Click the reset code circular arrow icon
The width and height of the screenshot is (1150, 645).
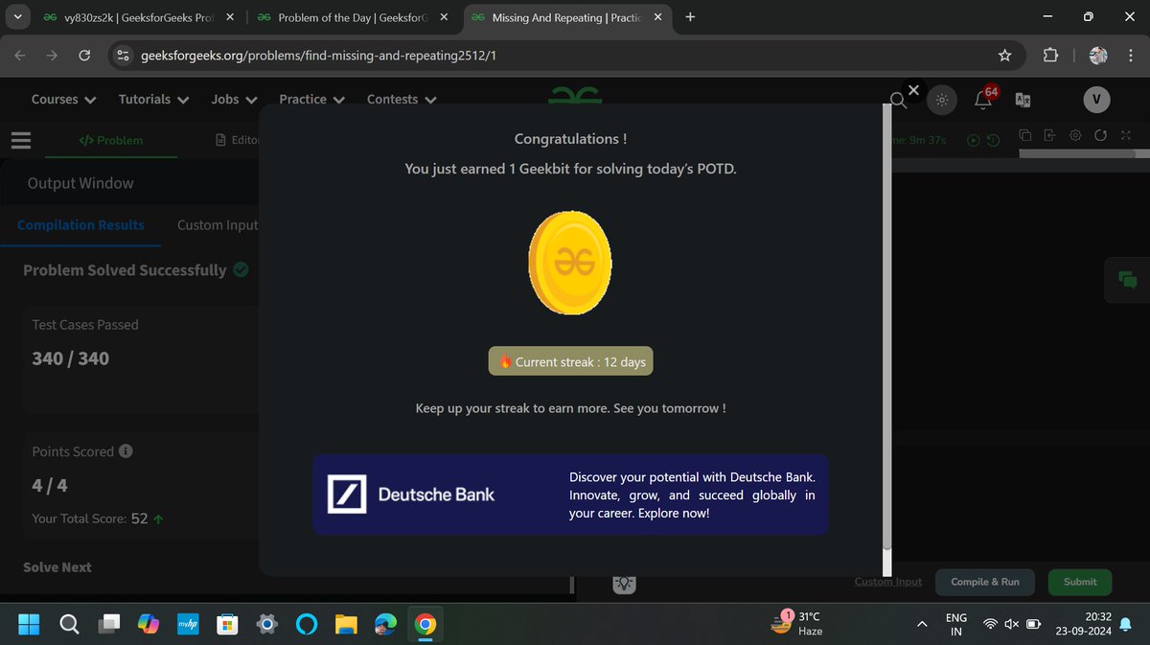(1100, 135)
